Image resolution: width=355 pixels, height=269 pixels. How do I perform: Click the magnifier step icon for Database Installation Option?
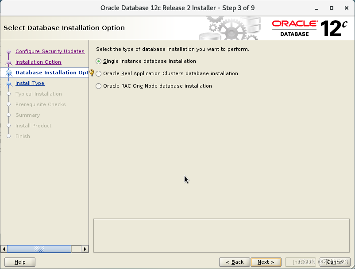(x=8, y=73)
